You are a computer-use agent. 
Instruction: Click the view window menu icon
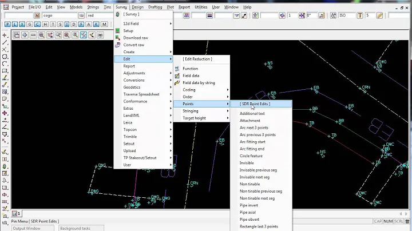click(x=16, y=35)
